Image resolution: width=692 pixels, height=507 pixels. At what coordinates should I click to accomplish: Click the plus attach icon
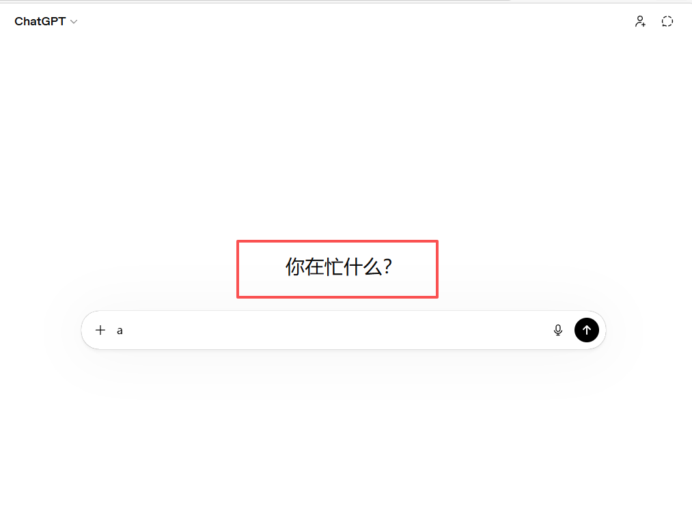pos(100,330)
